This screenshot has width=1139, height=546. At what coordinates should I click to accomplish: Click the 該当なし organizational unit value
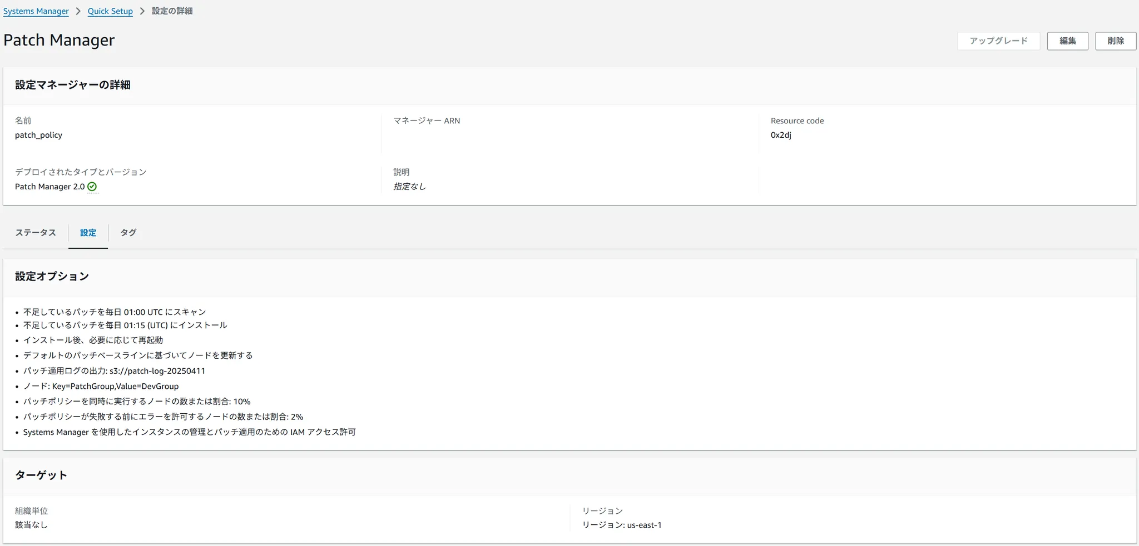(31, 525)
